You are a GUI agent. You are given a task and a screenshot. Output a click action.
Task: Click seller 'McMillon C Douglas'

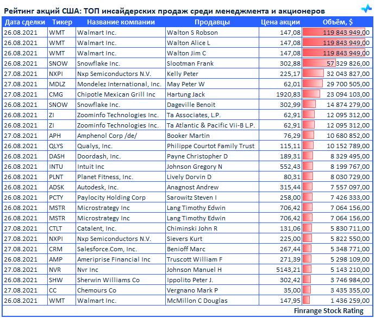tap(197, 301)
